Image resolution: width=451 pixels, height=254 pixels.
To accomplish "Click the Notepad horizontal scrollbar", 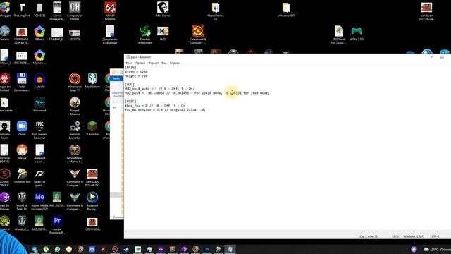I will [288, 231].
